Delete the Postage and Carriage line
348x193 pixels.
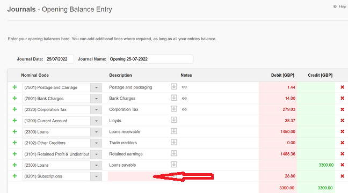pyautogui.click(x=342, y=87)
